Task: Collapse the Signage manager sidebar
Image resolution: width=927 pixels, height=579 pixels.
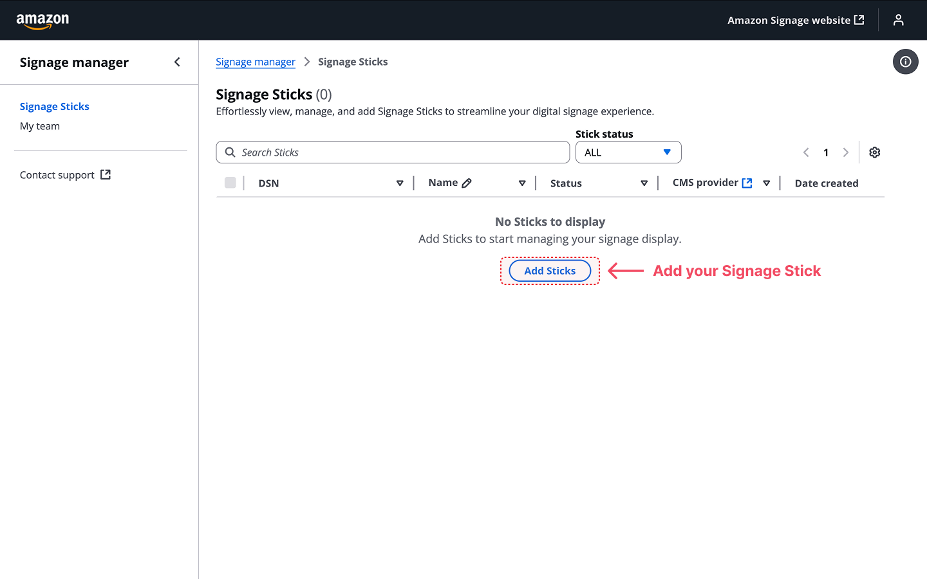Action: 177,62
